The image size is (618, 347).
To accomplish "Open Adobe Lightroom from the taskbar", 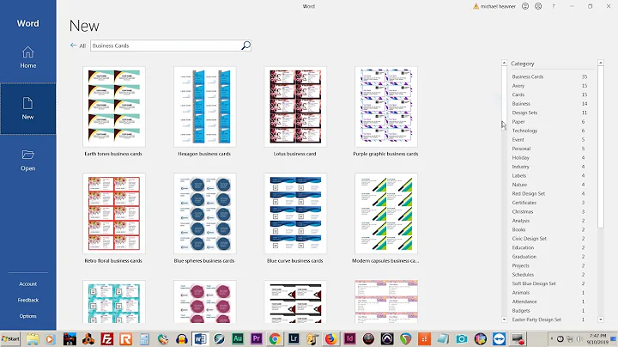I will pyautogui.click(x=294, y=338).
